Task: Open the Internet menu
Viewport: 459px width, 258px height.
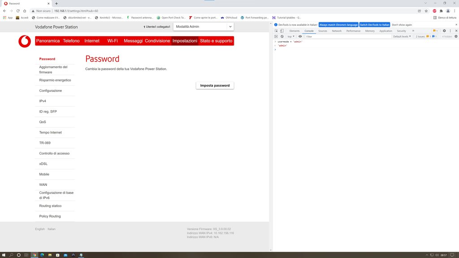Action: tap(92, 41)
